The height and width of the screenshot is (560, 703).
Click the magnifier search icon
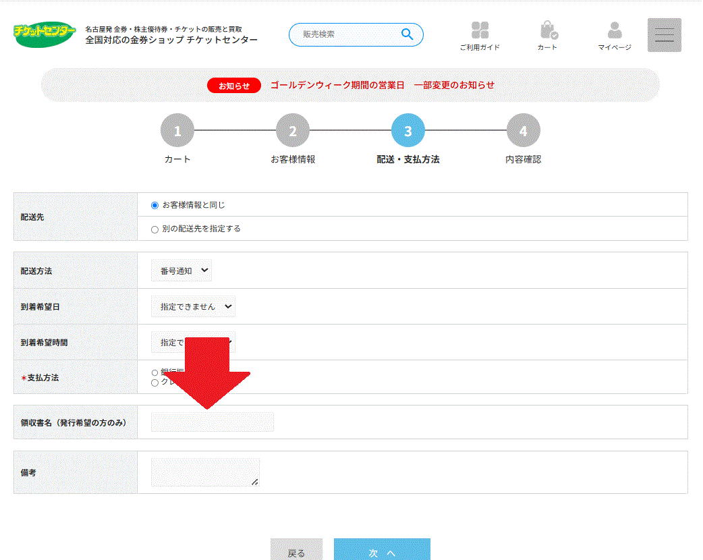pos(407,34)
